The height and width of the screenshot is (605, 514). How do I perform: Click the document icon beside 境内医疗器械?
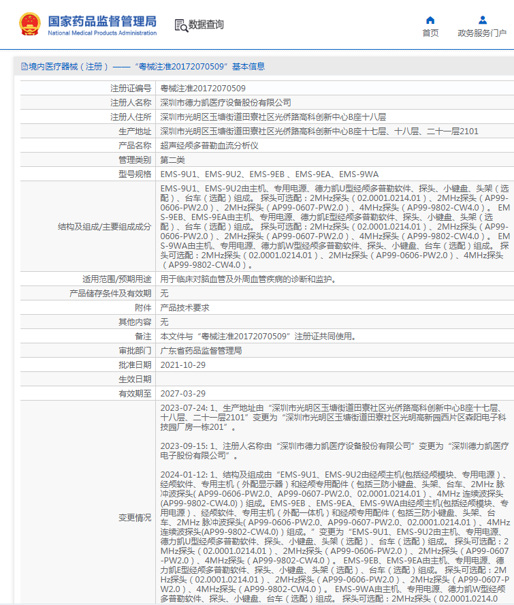[25, 67]
